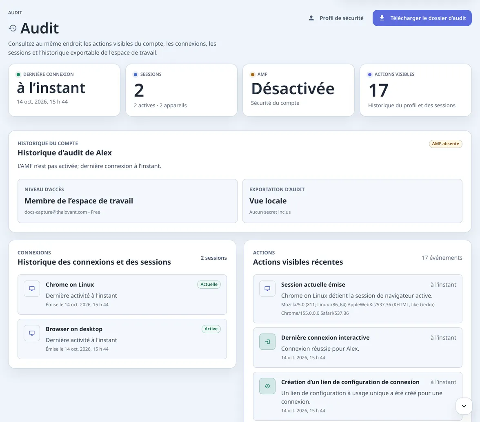The width and height of the screenshot is (480, 422).
Task: Click Chrome on Linux détient la session text
Action: pyautogui.click(x=357, y=296)
